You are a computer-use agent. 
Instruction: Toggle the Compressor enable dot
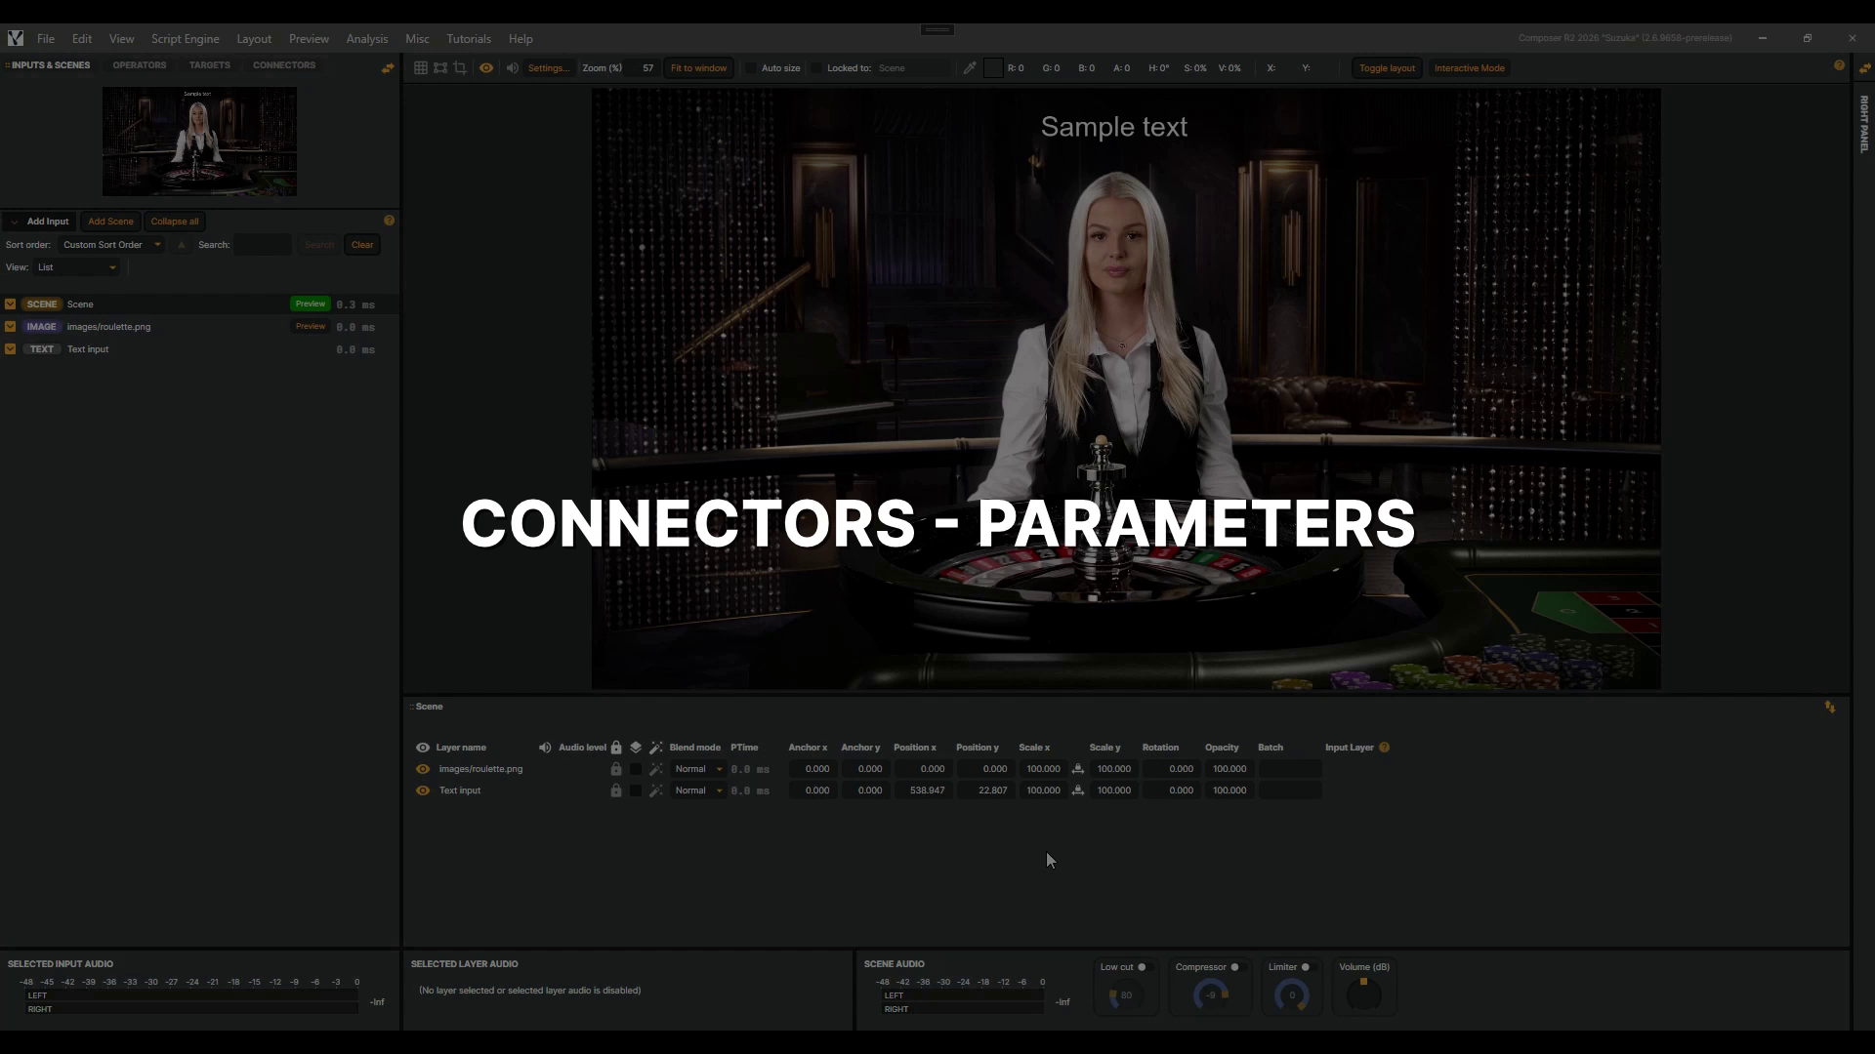click(1234, 967)
